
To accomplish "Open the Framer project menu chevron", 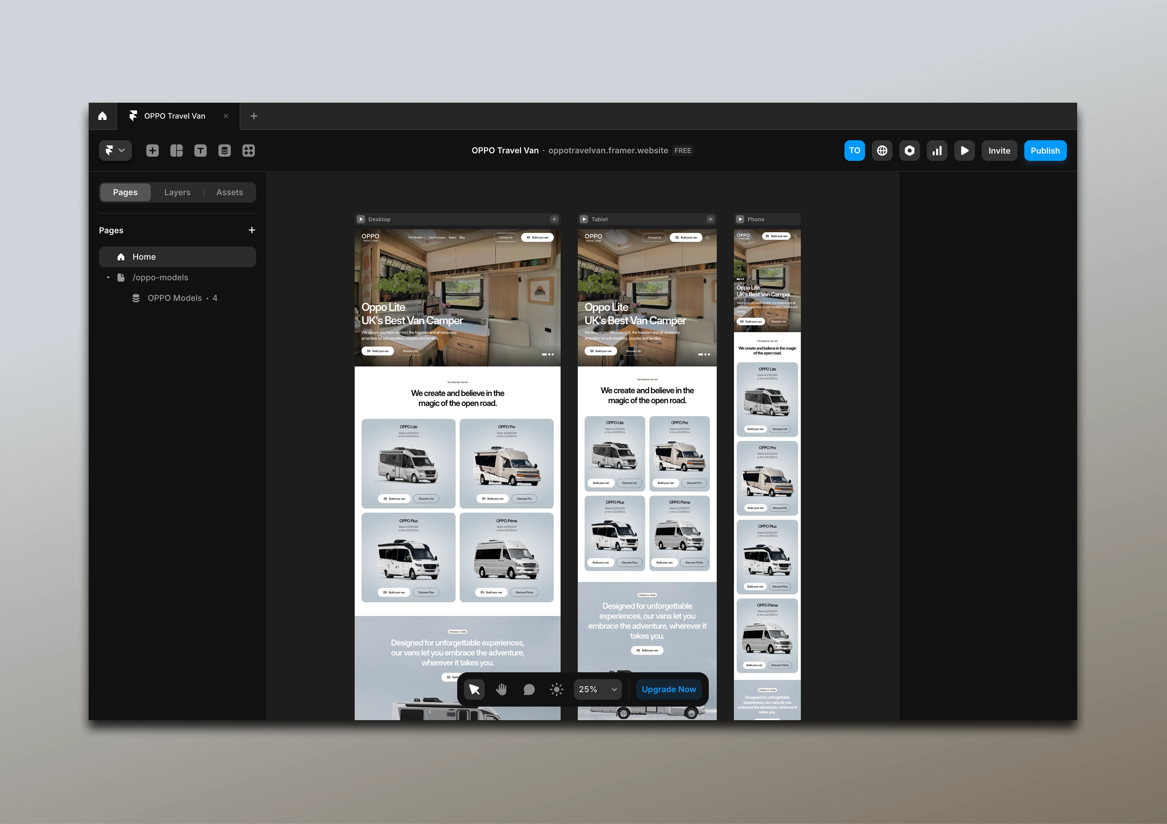I will [x=122, y=151].
